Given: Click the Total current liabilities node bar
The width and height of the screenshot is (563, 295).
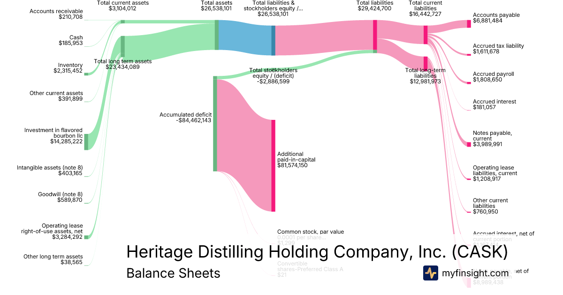Looking at the screenshot, I should click(x=426, y=35).
